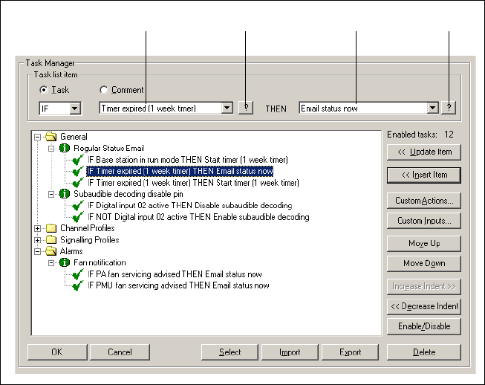Select 'IF Base station in run mode' task row

click(x=188, y=160)
